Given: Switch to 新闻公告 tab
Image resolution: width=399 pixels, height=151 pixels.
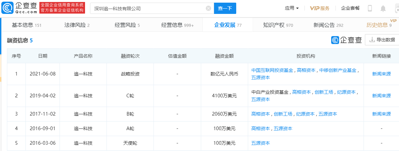Looking at the screenshot, I should (x=329, y=25).
